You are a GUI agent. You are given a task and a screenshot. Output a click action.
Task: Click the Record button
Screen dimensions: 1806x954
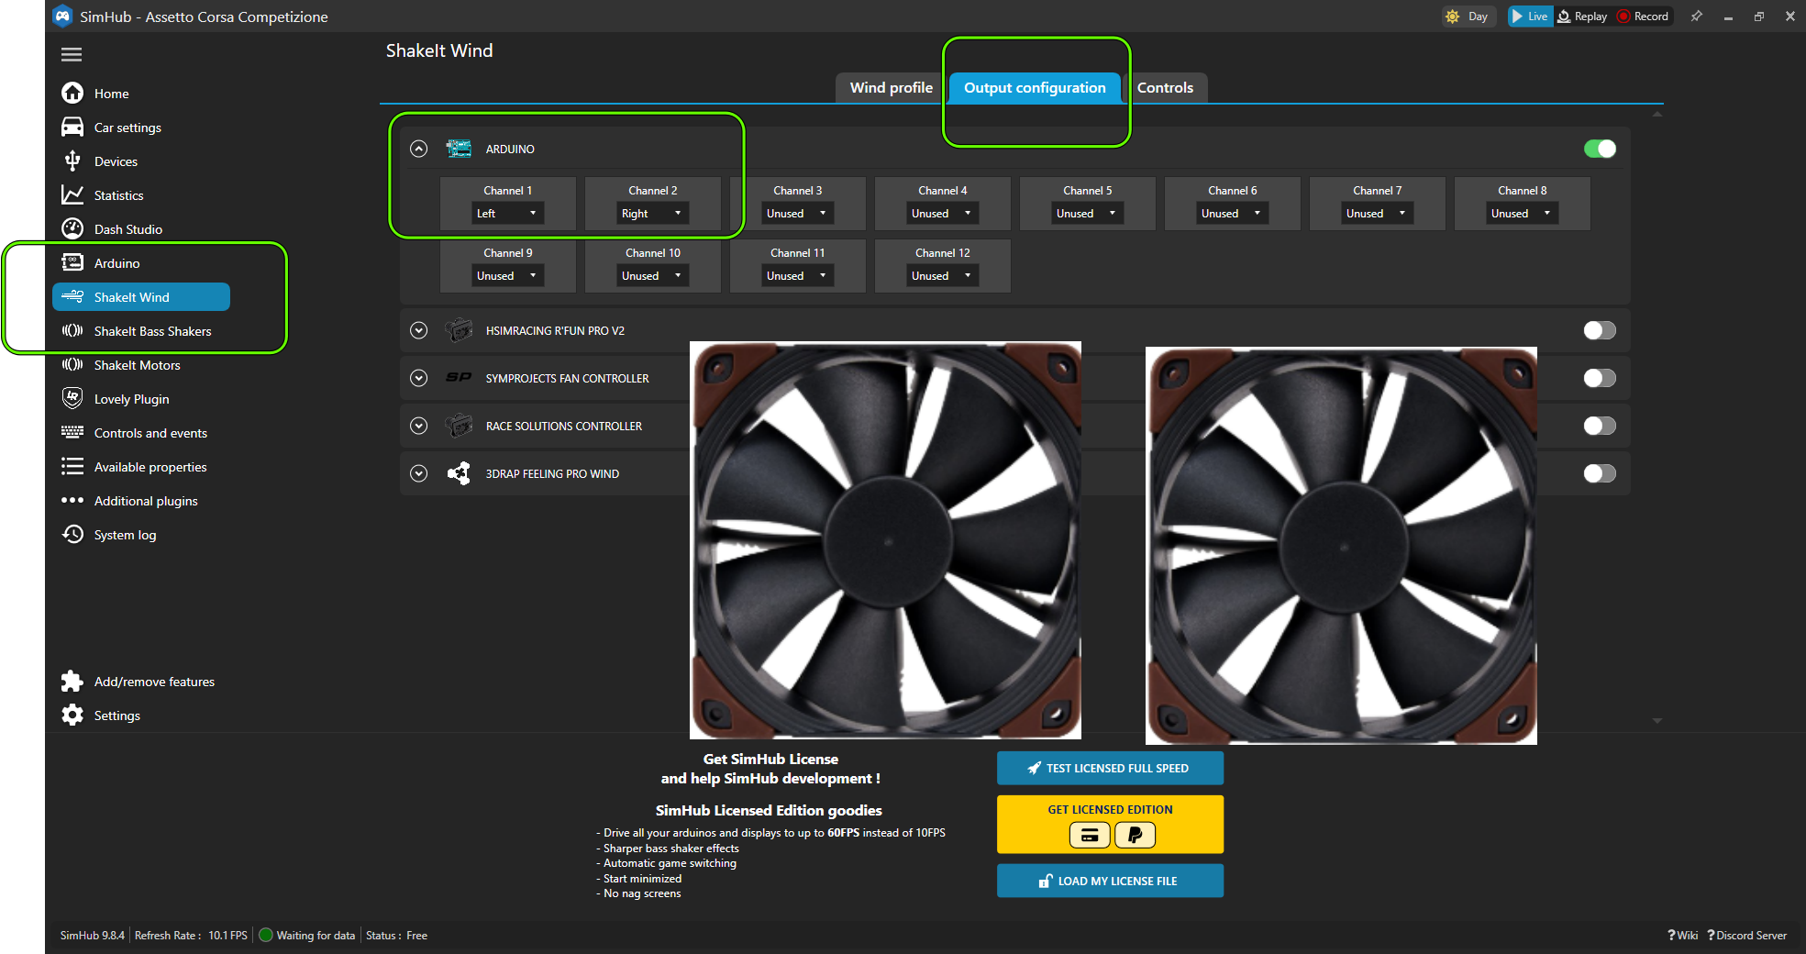1644,17
